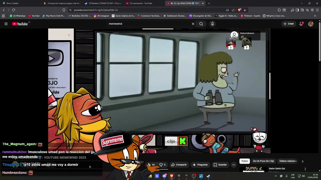The image size is (321, 180).
Task: Open the clock and date panel
Action: tap(313, 176)
